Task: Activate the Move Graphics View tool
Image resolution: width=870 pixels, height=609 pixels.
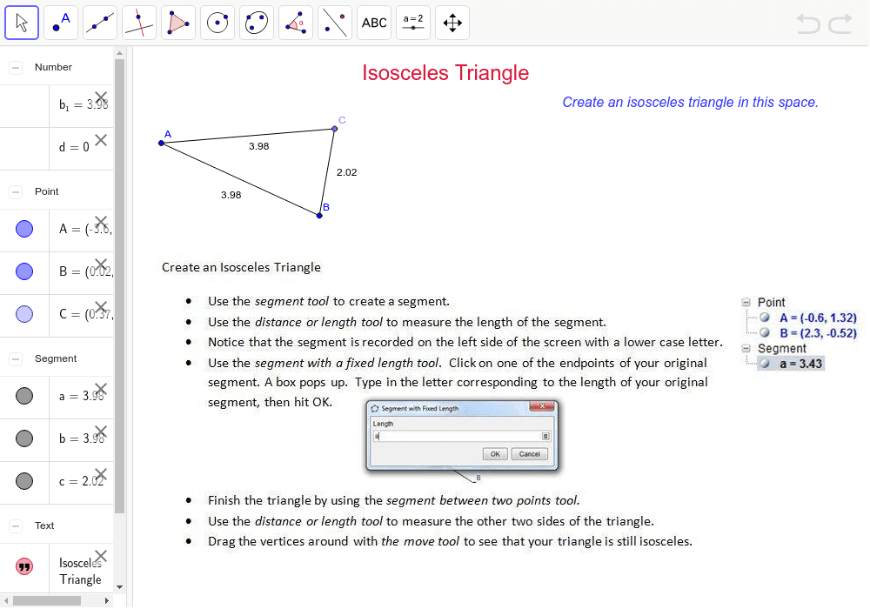Action: (452, 23)
